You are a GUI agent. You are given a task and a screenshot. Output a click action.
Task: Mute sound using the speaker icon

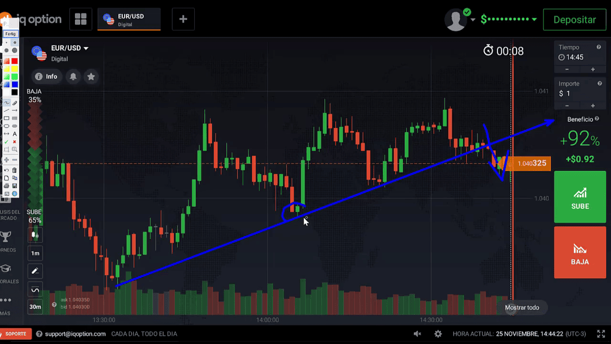pyautogui.click(x=417, y=334)
